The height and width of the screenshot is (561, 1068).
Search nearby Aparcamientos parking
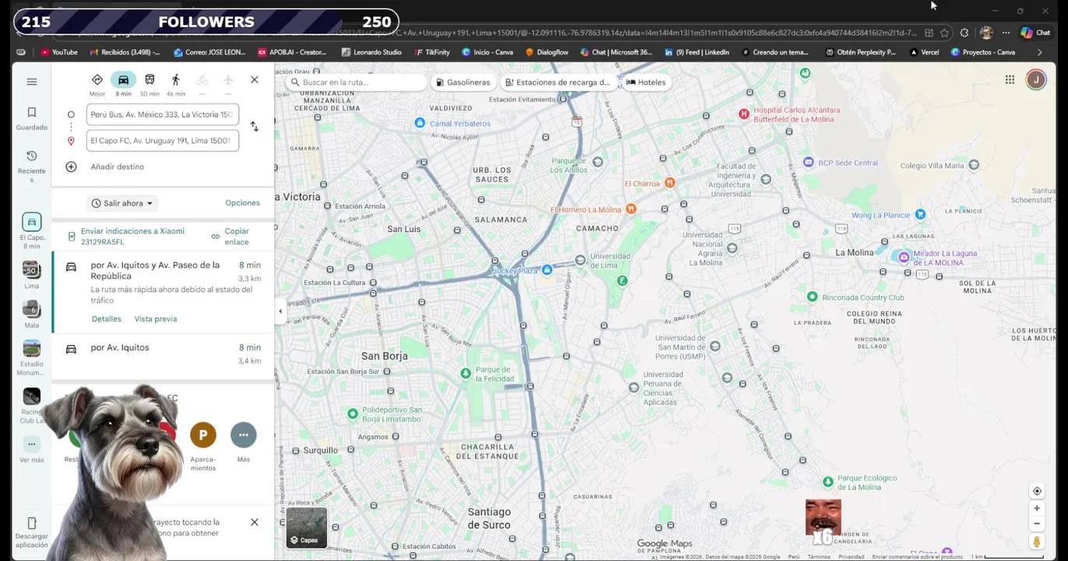pos(203,446)
